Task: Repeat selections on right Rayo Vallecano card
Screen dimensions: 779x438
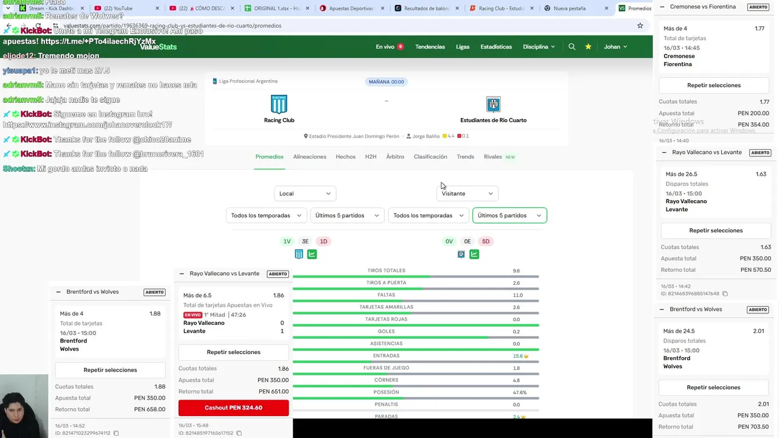Action: [x=716, y=231]
